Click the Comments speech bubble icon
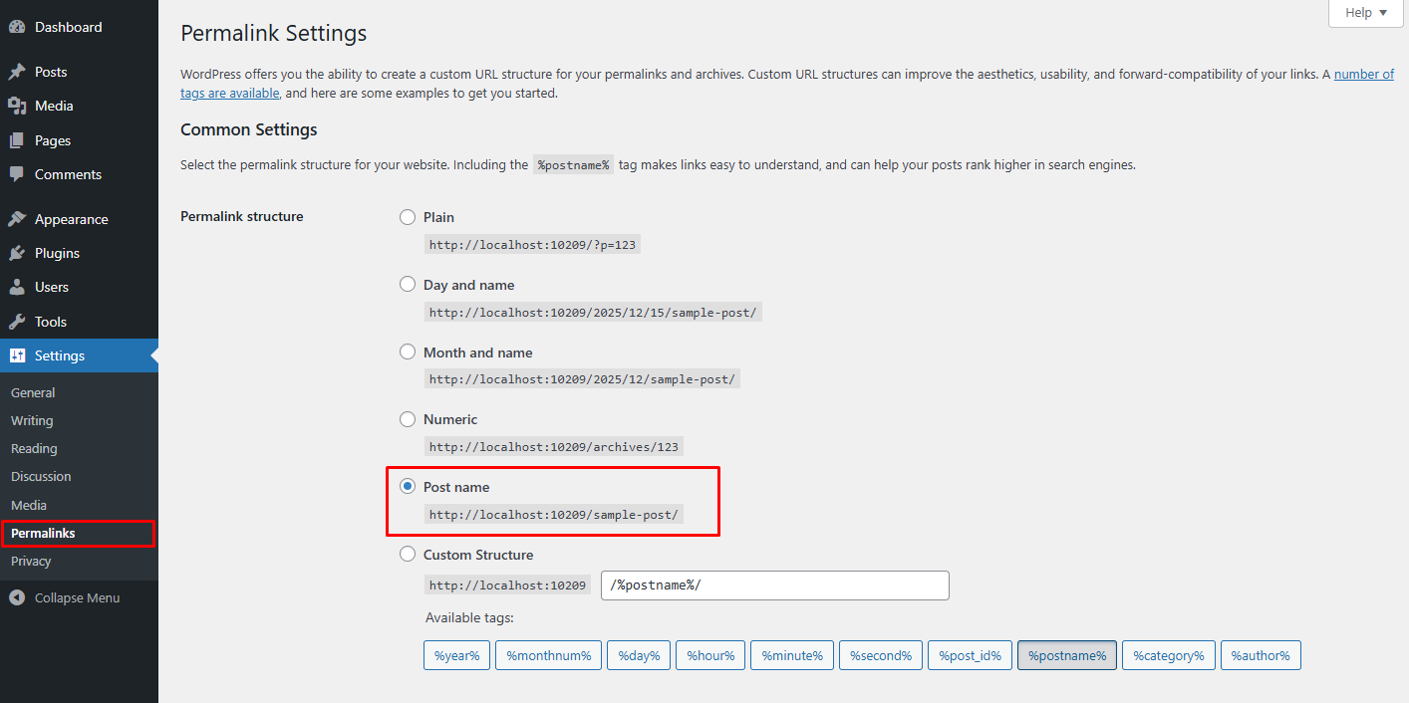The height and width of the screenshot is (703, 1409). (17, 174)
